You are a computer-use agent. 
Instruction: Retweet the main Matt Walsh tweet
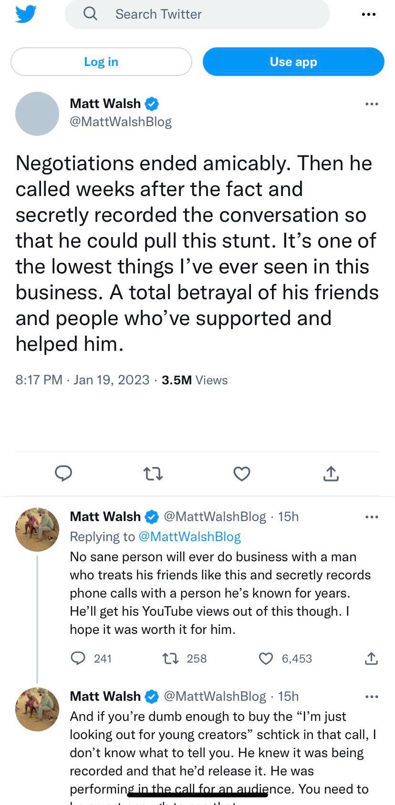click(x=153, y=474)
